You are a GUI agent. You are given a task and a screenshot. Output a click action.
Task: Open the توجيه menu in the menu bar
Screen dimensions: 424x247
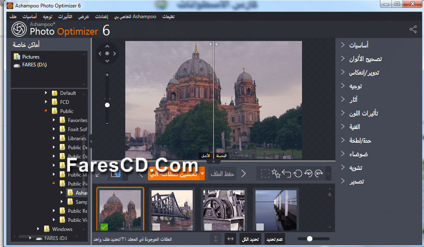48,16
